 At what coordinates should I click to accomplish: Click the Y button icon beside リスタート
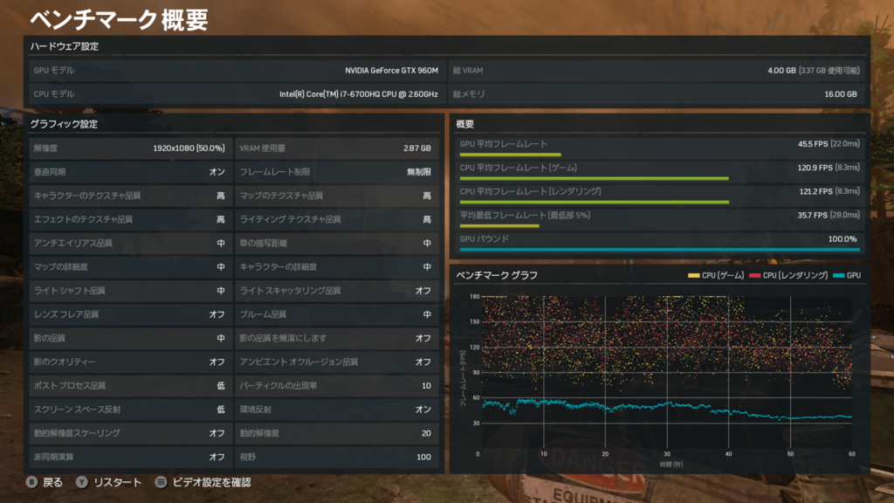click(x=82, y=482)
